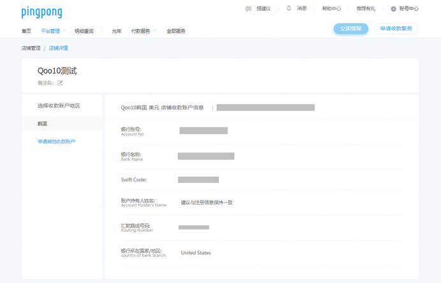This screenshot has height=283, width=441.
Task: Click 申请其他收款账户 link
Action: pyautogui.click(x=56, y=141)
